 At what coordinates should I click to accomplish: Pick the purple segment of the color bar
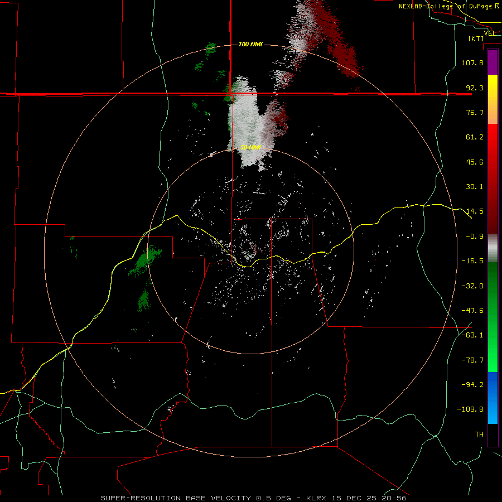coord(493,62)
